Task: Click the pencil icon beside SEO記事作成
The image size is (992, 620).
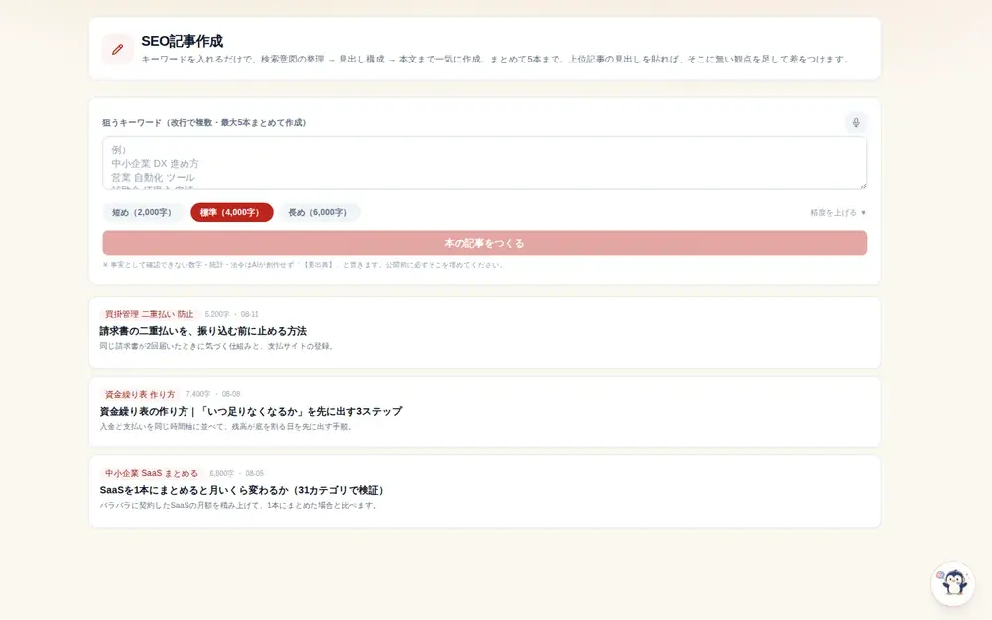Action: click(x=118, y=50)
